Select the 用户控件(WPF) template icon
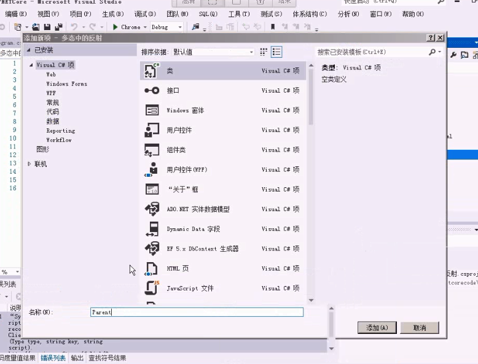478x364 pixels. click(x=152, y=169)
